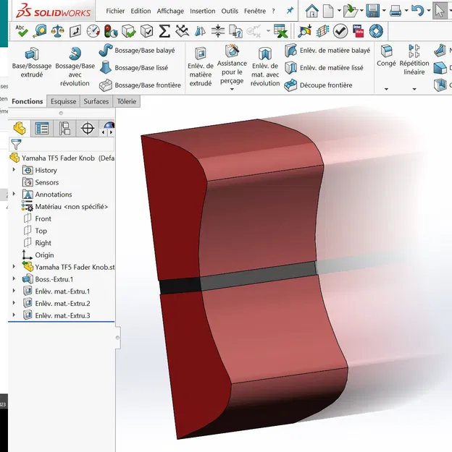
Task: Click Découpe frontière button
Action: [x=318, y=85]
